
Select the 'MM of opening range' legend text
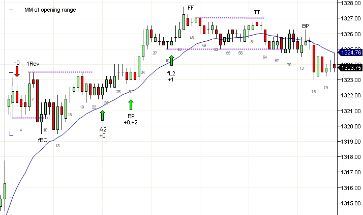click(x=50, y=10)
